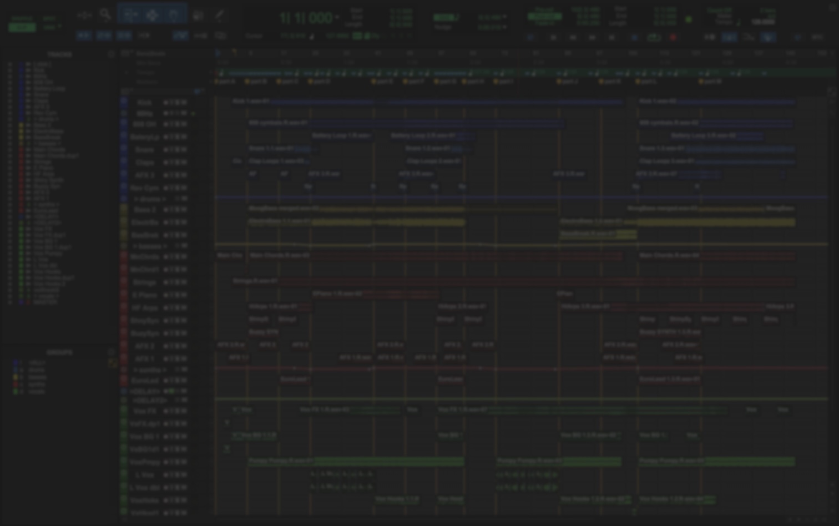
Task: Select MASTER in the Tracks list
Action: tap(45, 302)
